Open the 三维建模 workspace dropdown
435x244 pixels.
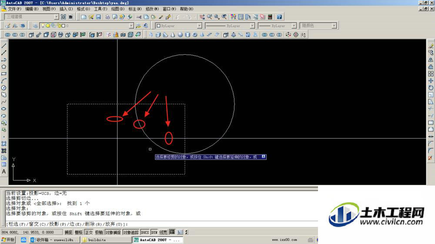click(x=57, y=17)
